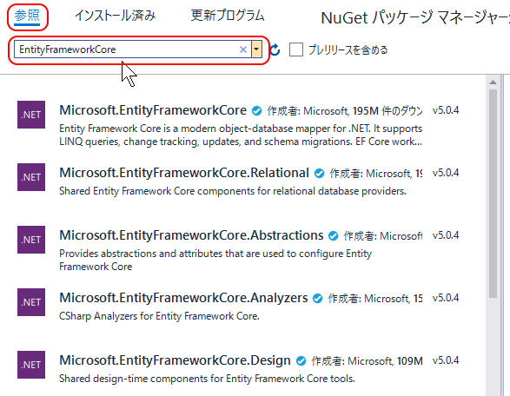Enable the プレリリースを含める checkbox
This screenshot has height=396, width=510.
[296, 49]
